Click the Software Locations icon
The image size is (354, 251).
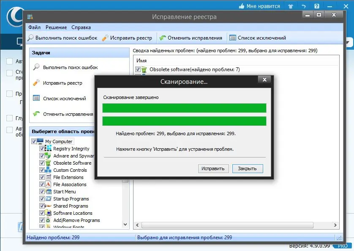pos(48,213)
